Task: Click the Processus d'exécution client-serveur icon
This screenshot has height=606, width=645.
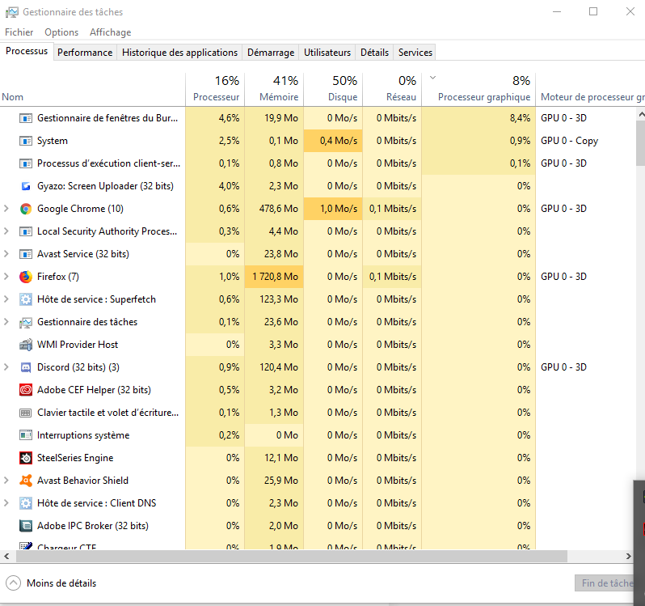Action: click(26, 164)
